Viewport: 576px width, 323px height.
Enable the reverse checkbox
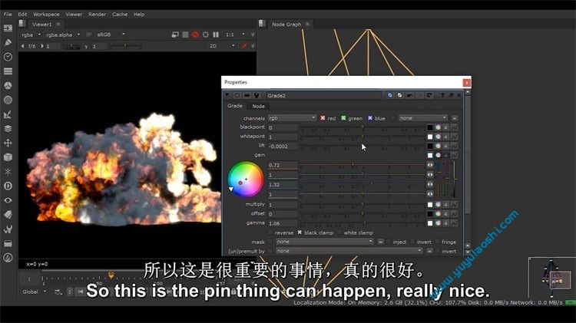click(270, 232)
